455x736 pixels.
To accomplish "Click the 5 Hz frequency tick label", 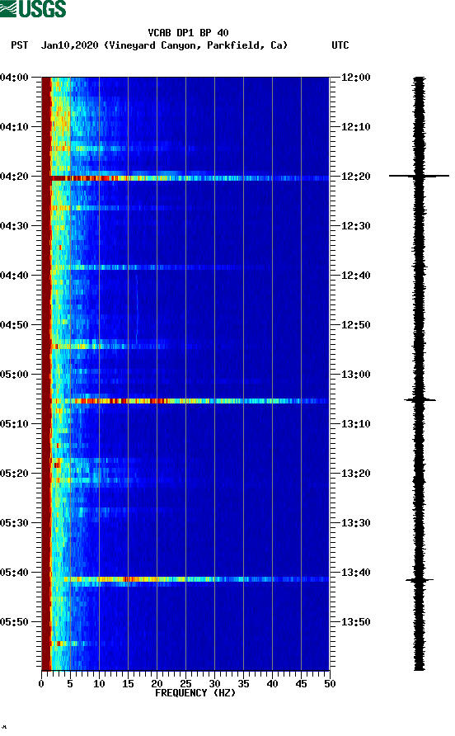I will 70,684.
